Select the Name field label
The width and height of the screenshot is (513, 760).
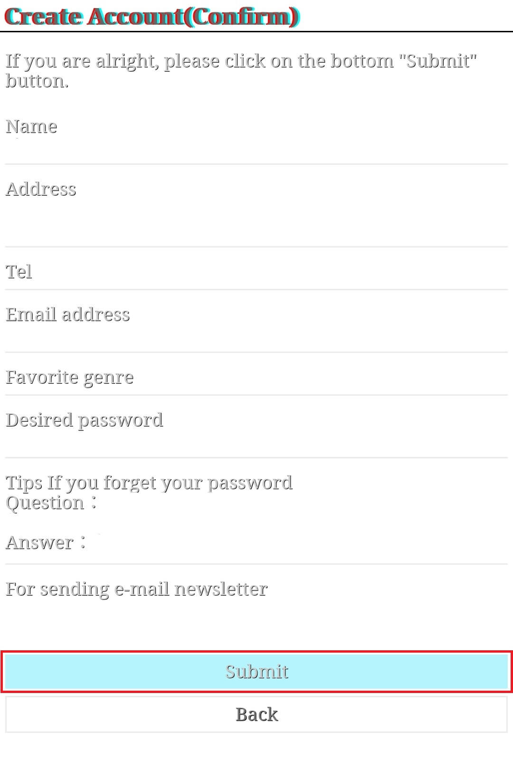pos(31,127)
